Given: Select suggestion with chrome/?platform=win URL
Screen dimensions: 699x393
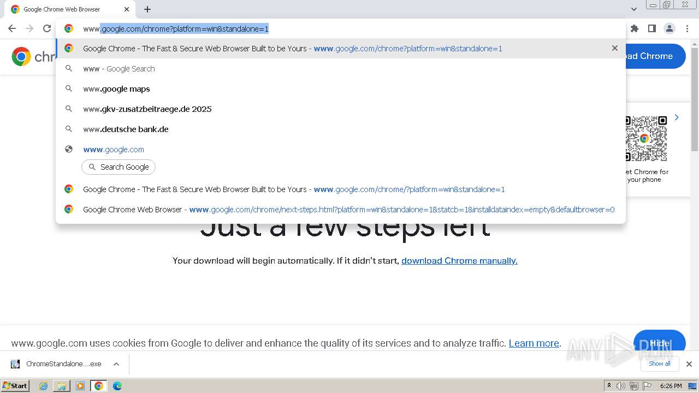Looking at the screenshot, I should coord(341,189).
